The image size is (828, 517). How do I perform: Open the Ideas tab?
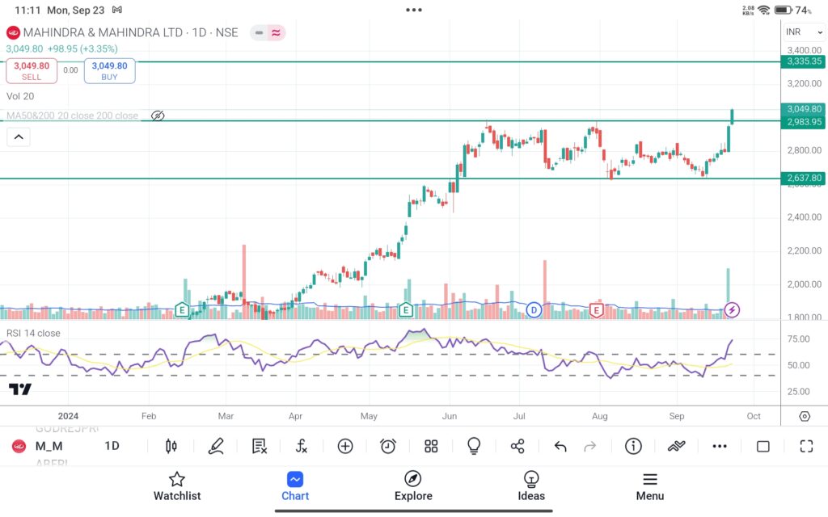[531, 487]
